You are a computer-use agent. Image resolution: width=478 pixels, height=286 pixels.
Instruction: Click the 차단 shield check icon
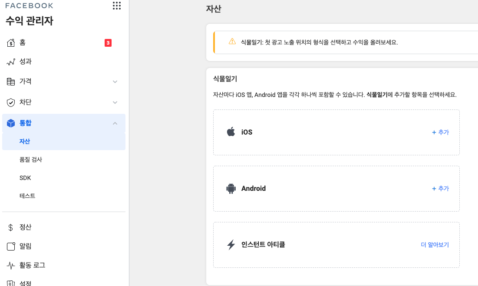[11, 103]
